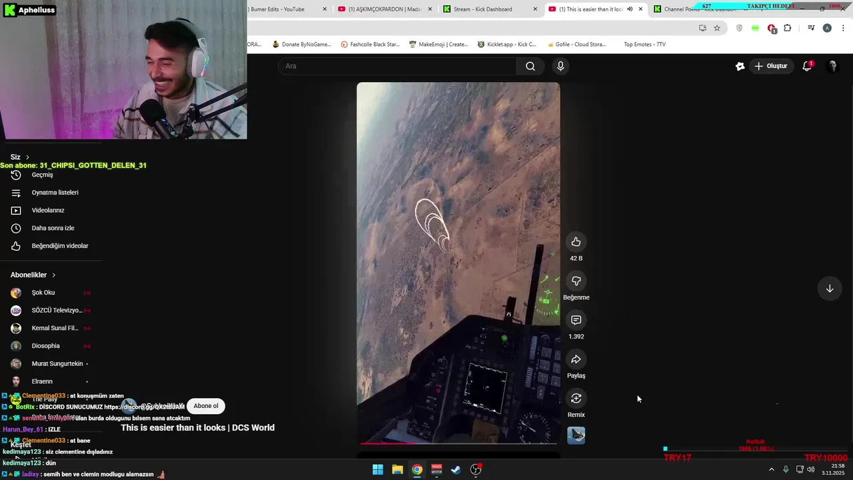The height and width of the screenshot is (480, 853).
Task: Mute the playing tab's speaker icon
Action: click(x=630, y=9)
